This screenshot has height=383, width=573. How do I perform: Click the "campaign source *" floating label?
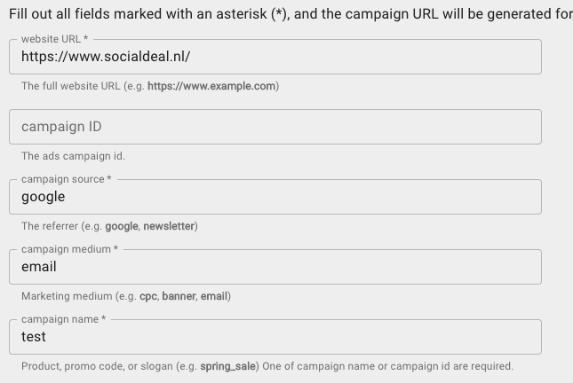click(67, 180)
